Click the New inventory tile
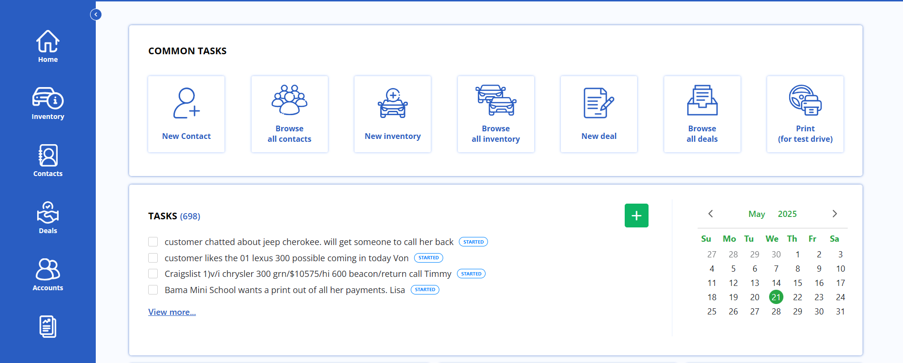The width and height of the screenshot is (903, 363). (x=393, y=114)
